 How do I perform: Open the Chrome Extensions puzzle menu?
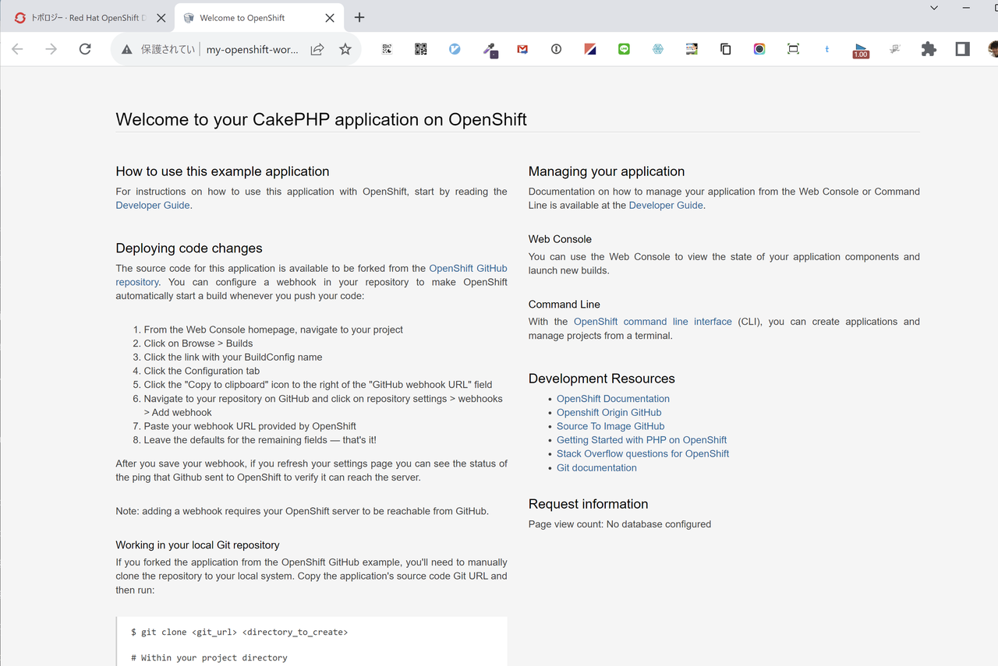pos(929,49)
